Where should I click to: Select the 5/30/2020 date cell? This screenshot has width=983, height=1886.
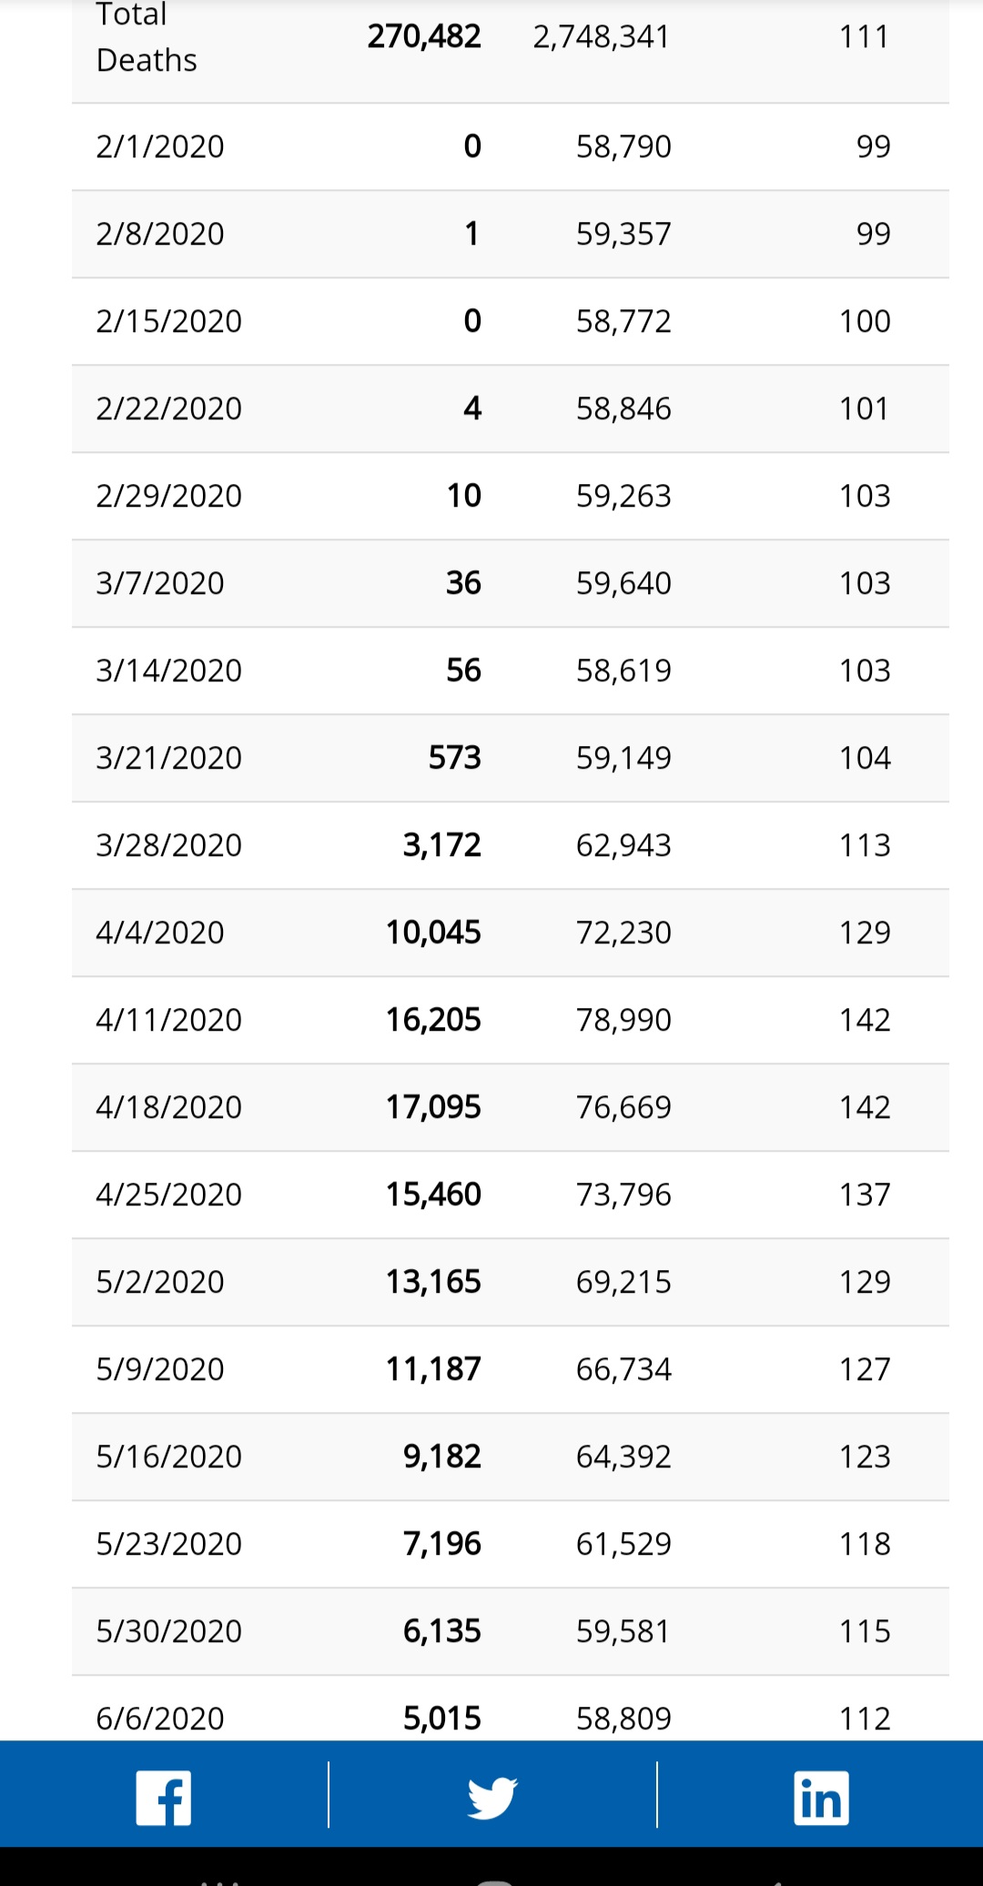tap(169, 1631)
